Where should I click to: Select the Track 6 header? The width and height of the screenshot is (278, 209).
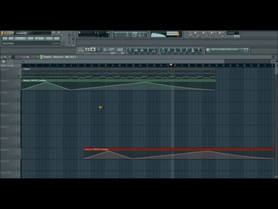click(x=10, y=131)
